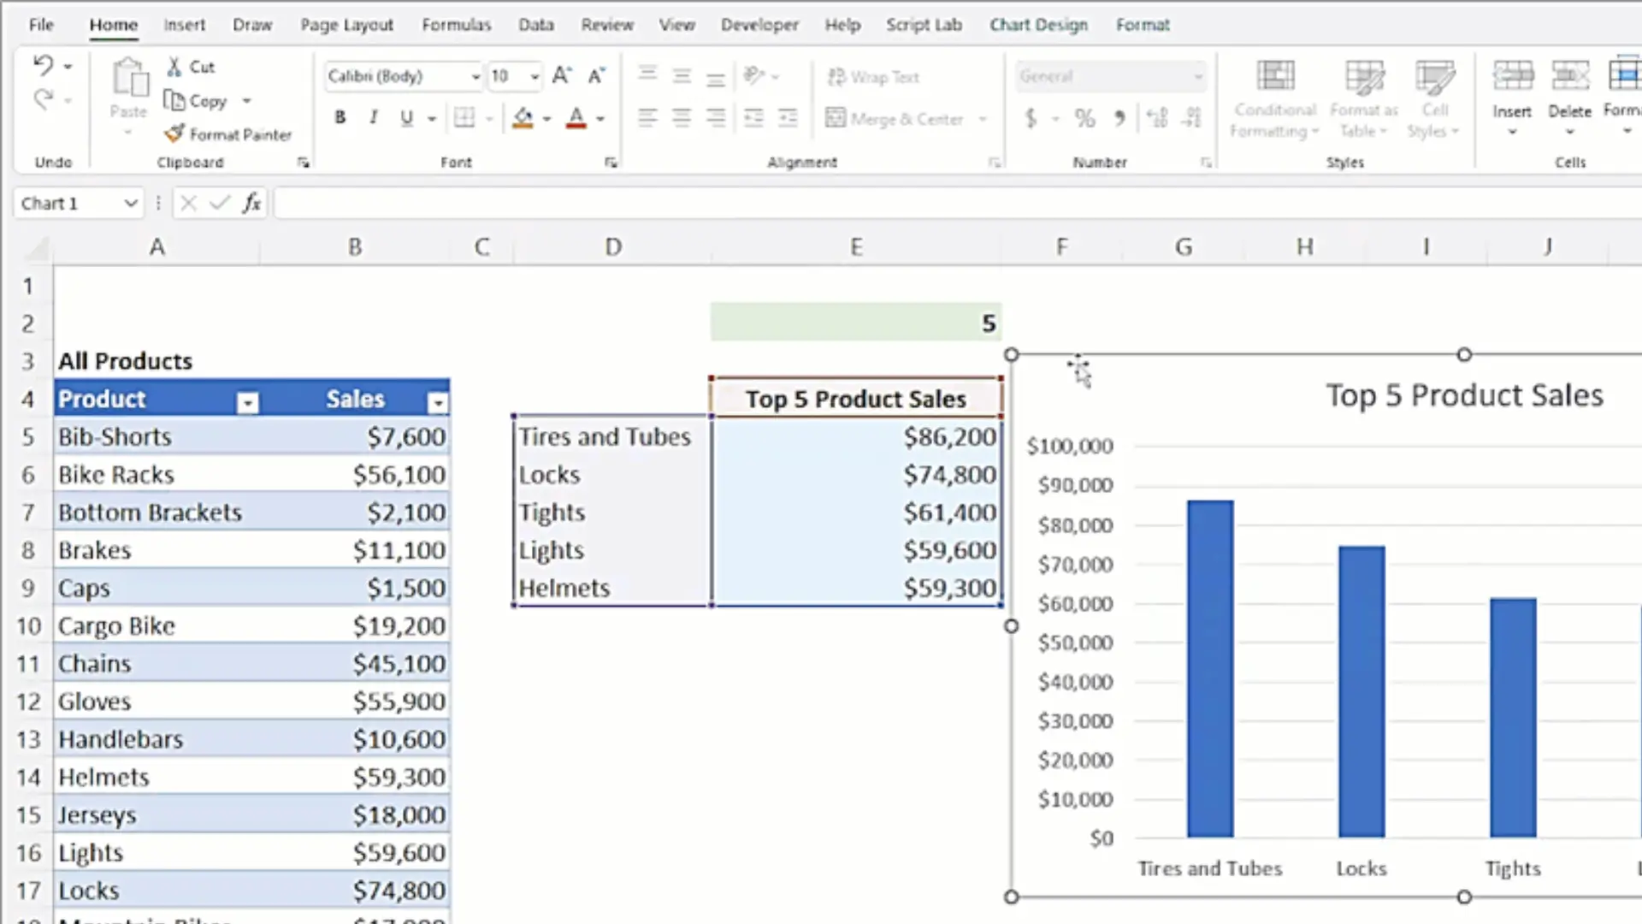
Task: Open the Sales column filter dropdown
Action: point(437,402)
